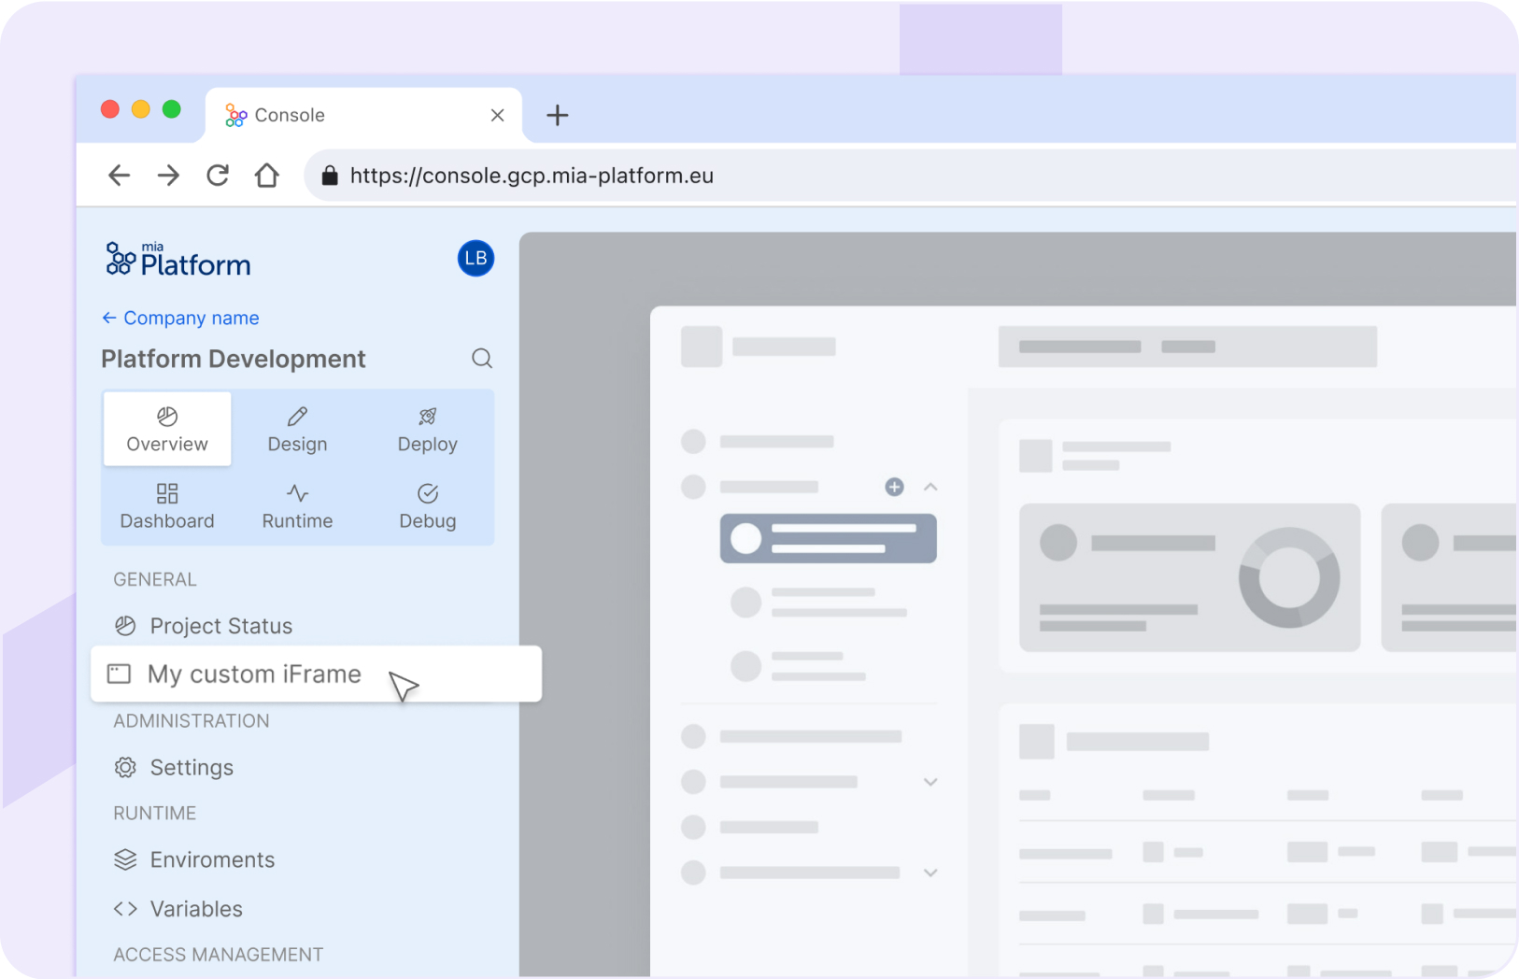Select My custom iFrame menu entry
The image size is (1519, 979).
(255, 674)
